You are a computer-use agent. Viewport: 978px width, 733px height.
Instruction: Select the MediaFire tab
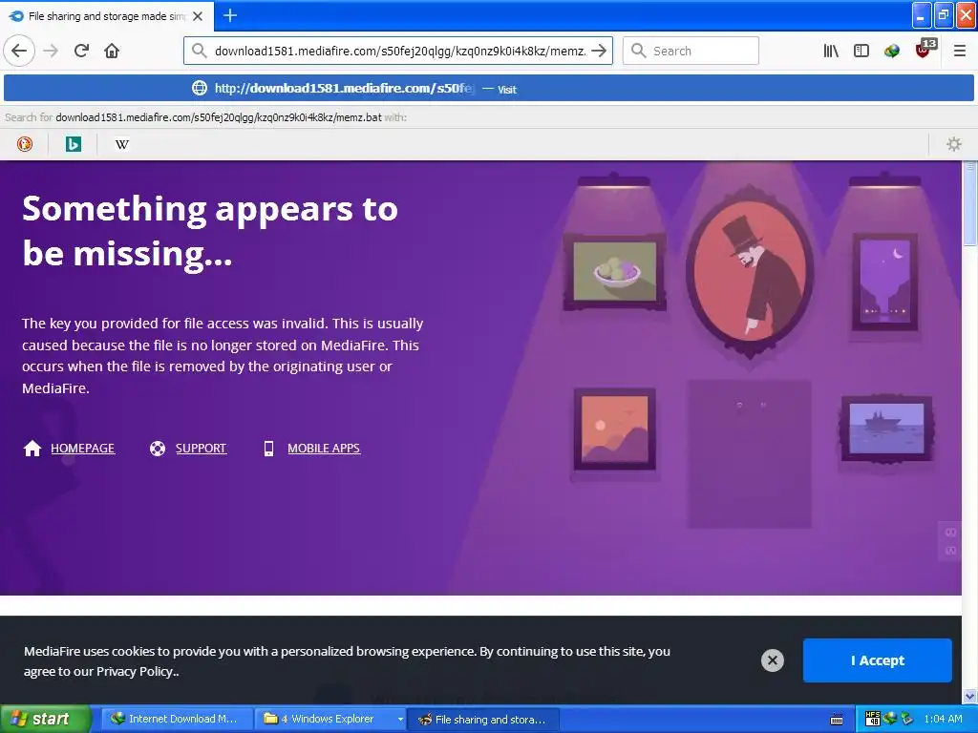point(106,16)
